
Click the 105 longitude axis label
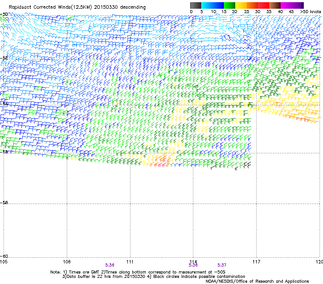coord(3,262)
